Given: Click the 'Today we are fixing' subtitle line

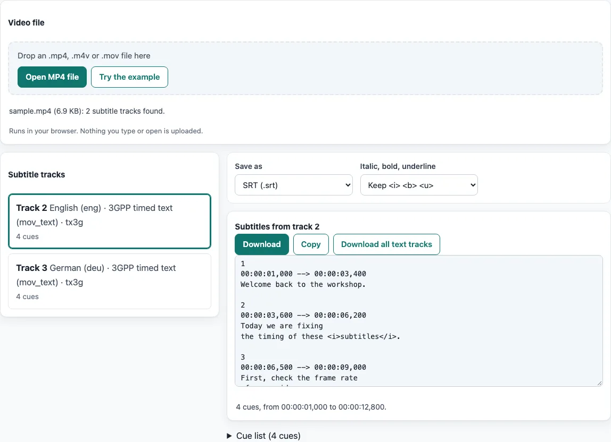Looking at the screenshot, I should coord(282,326).
